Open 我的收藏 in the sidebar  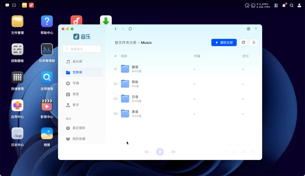[x=82, y=139]
